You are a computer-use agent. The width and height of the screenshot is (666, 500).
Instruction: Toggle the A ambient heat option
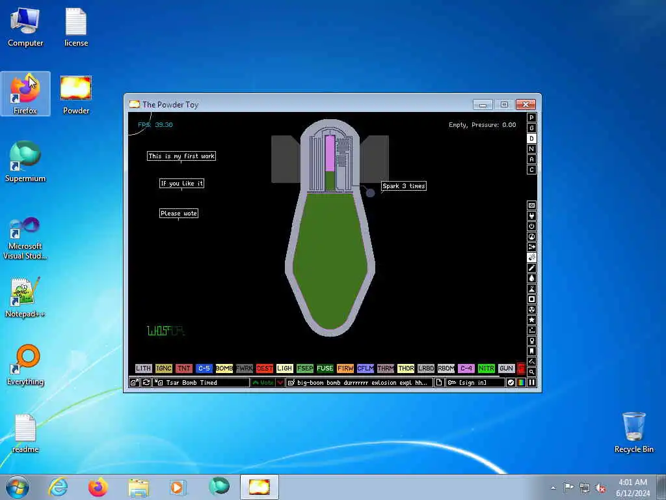tap(531, 159)
